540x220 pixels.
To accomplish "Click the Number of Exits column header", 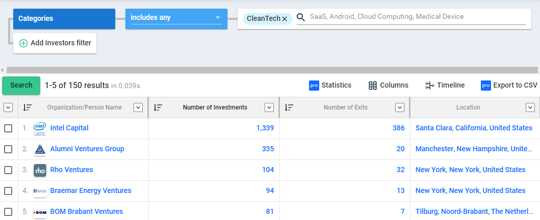I will [x=345, y=107].
